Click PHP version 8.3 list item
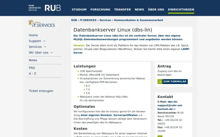 point(88,86)
